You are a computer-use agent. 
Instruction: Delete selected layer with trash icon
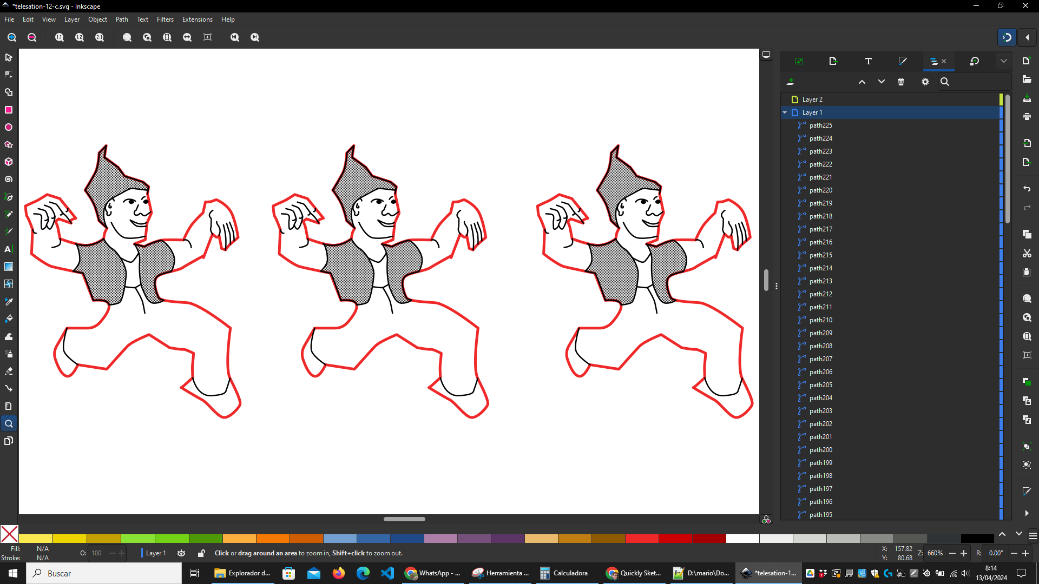(901, 82)
